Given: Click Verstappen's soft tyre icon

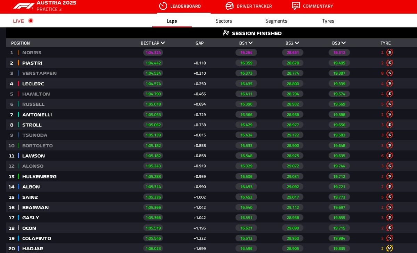Looking at the screenshot, I should [390, 73].
